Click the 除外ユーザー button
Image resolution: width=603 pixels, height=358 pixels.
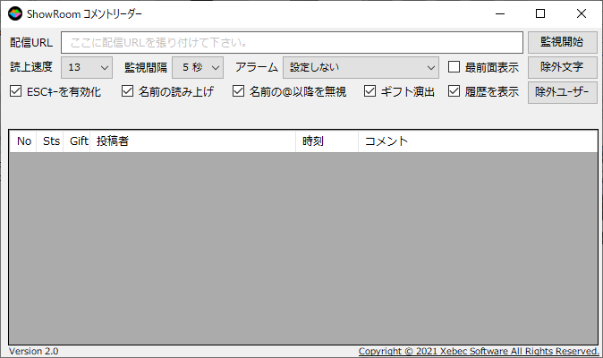click(562, 92)
